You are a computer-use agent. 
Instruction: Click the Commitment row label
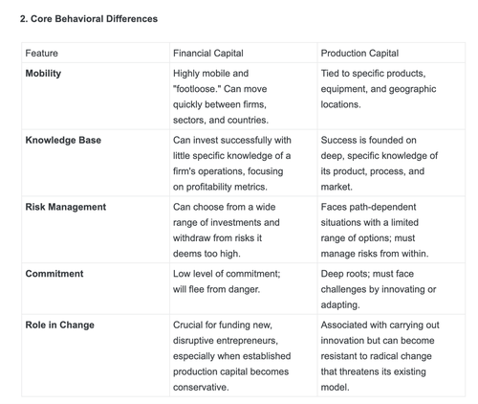tap(54, 274)
